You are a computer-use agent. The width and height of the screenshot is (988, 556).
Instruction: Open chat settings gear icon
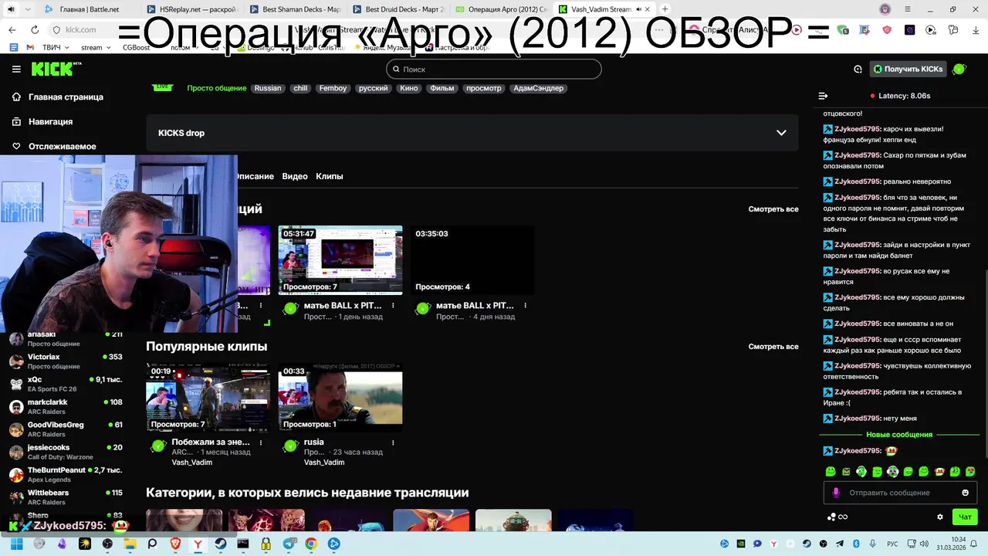pos(940,517)
